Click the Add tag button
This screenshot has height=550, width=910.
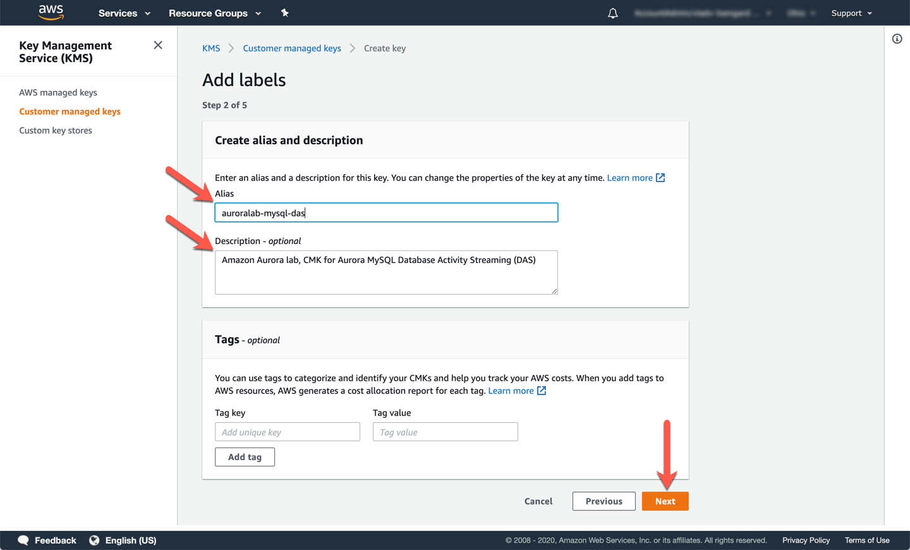245,456
